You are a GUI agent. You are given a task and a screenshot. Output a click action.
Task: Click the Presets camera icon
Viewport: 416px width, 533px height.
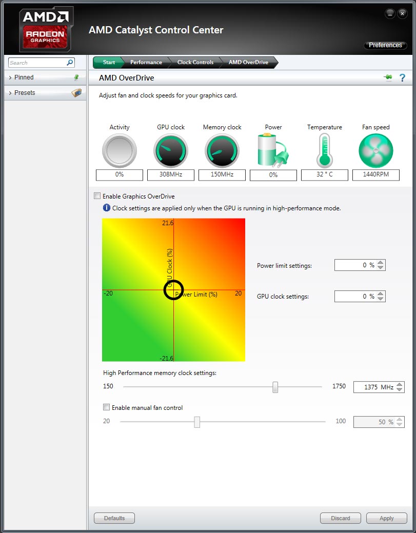(x=76, y=93)
